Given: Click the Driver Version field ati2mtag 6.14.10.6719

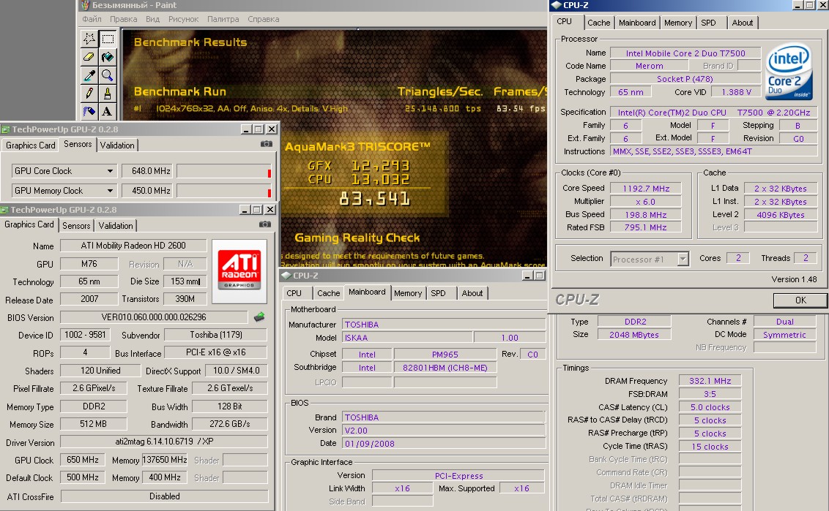Looking at the screenshot, I should pos(164,442).
